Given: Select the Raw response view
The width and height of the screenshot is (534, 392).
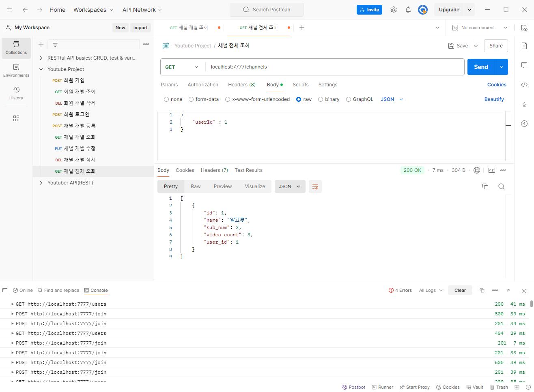Looking at the screenshot, I should pyautogui.click(x=196, y=186).
